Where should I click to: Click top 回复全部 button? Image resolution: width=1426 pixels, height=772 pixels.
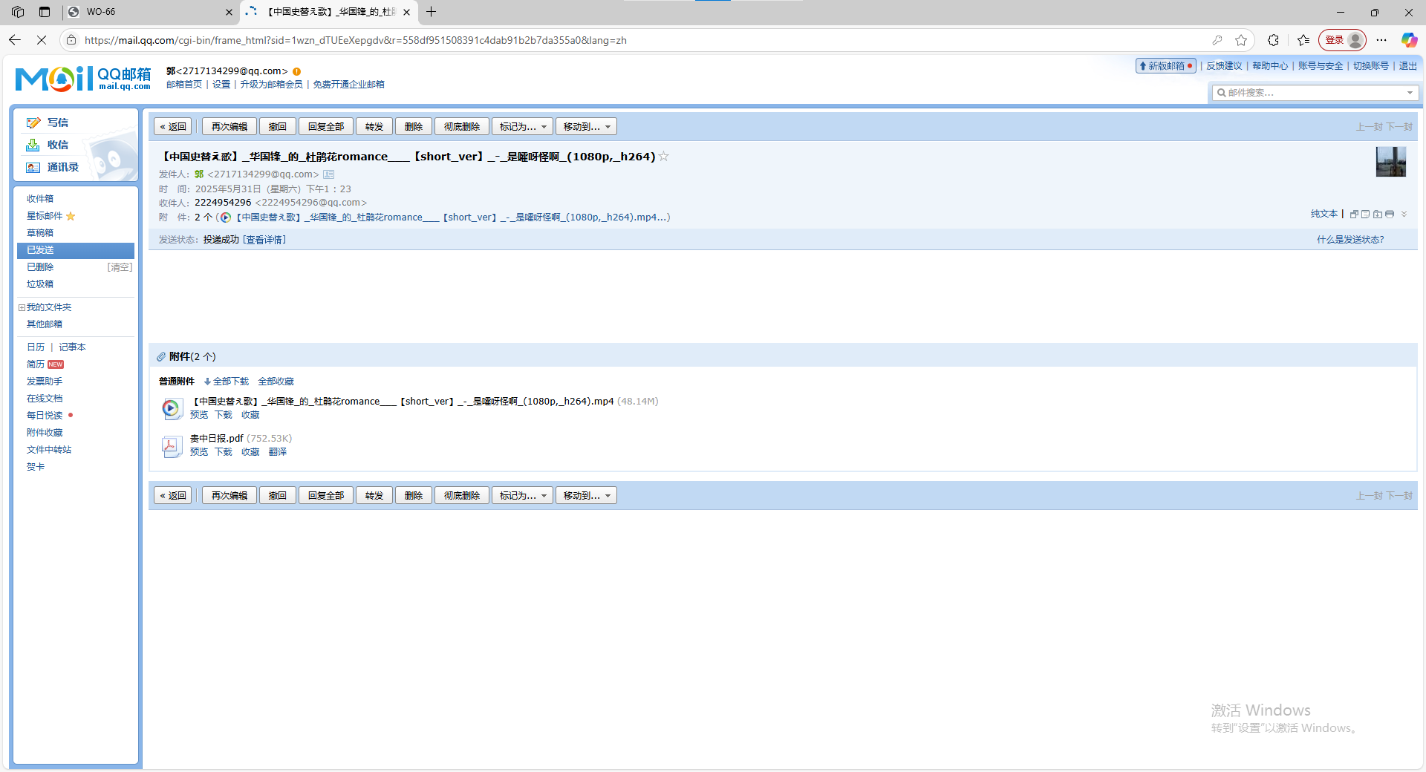tap(326, 127)
